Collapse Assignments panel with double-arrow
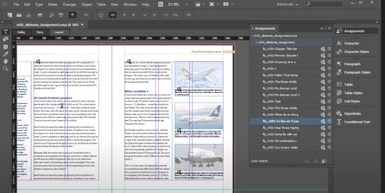The image size is (385, 193). coord(322,28)
